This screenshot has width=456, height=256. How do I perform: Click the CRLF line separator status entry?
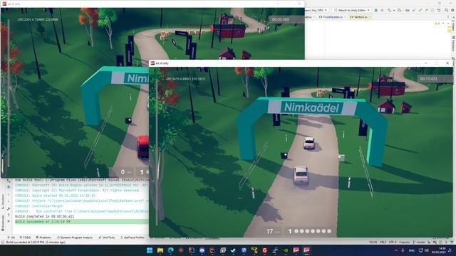(x=383, y=242)
